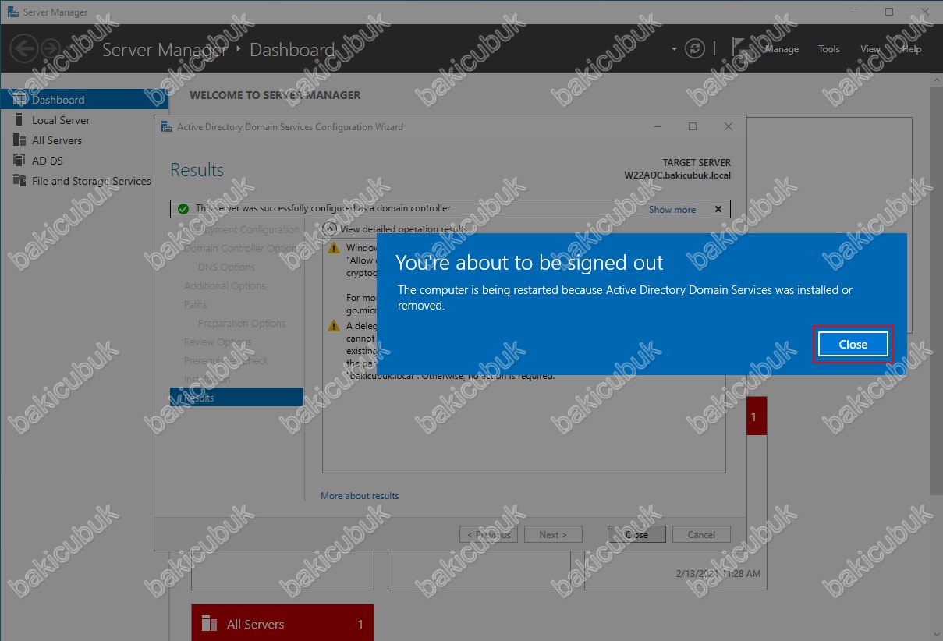Select the DNS Options wizard step
Viewport: 943px width, 641px height.
(226, 267)
